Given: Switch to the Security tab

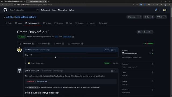Looking at the screenshot, I should [80, 23].
